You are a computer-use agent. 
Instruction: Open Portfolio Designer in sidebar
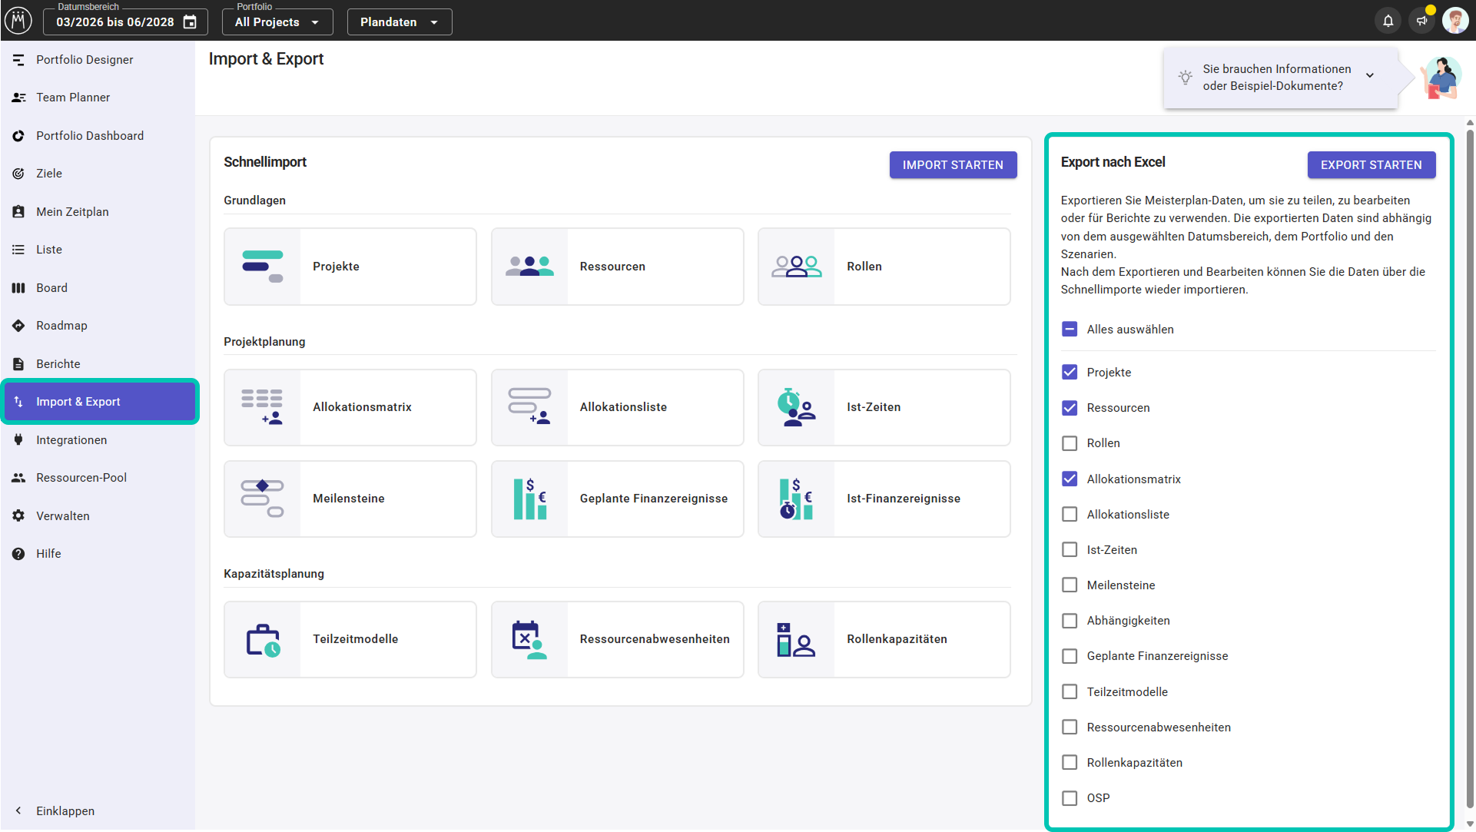(x=98, y=60)
